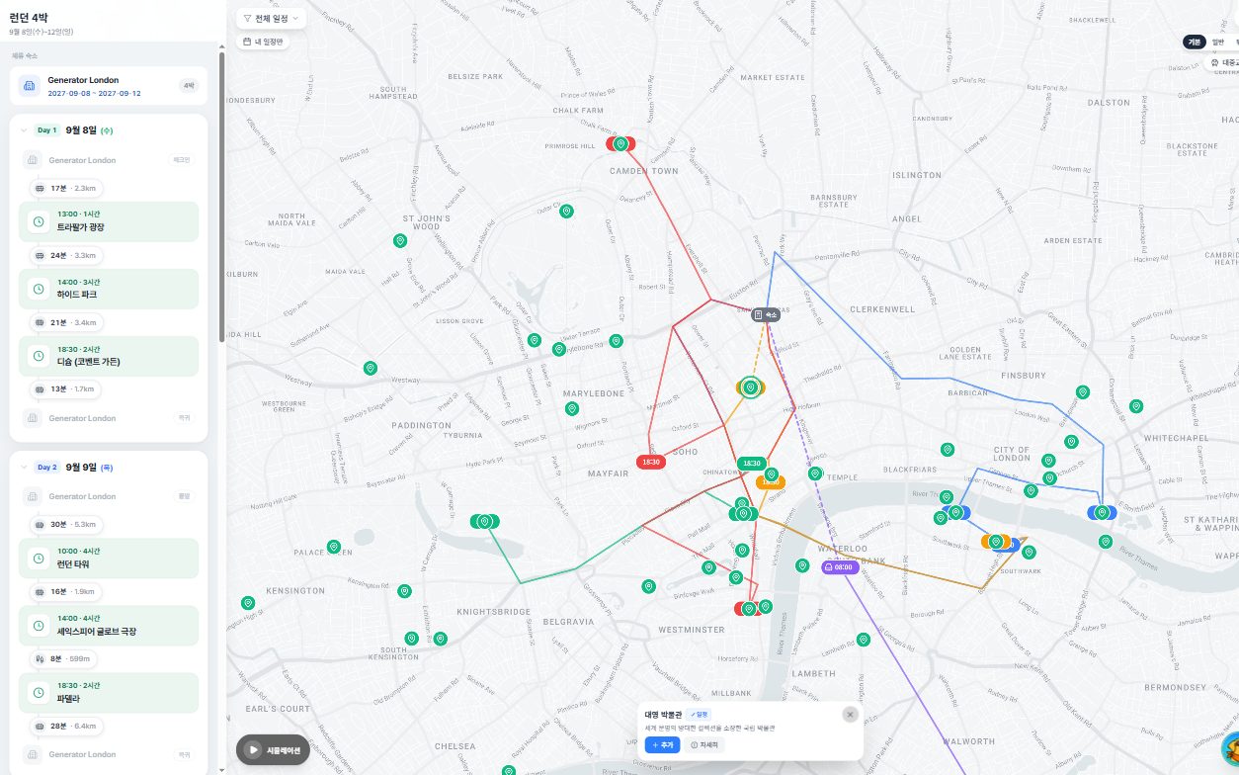The image size is (1239, 775).
Task: Click the 30분 · 5.3km transit segment
Action: 66,524
